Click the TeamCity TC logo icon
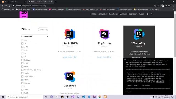This screenshot has width=176, height=99. (139, 34)
